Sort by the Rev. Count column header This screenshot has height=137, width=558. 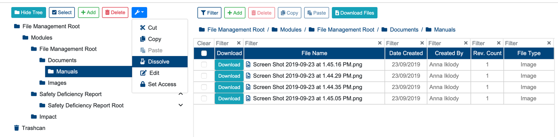pyautogui.click(x=487, y=53)
